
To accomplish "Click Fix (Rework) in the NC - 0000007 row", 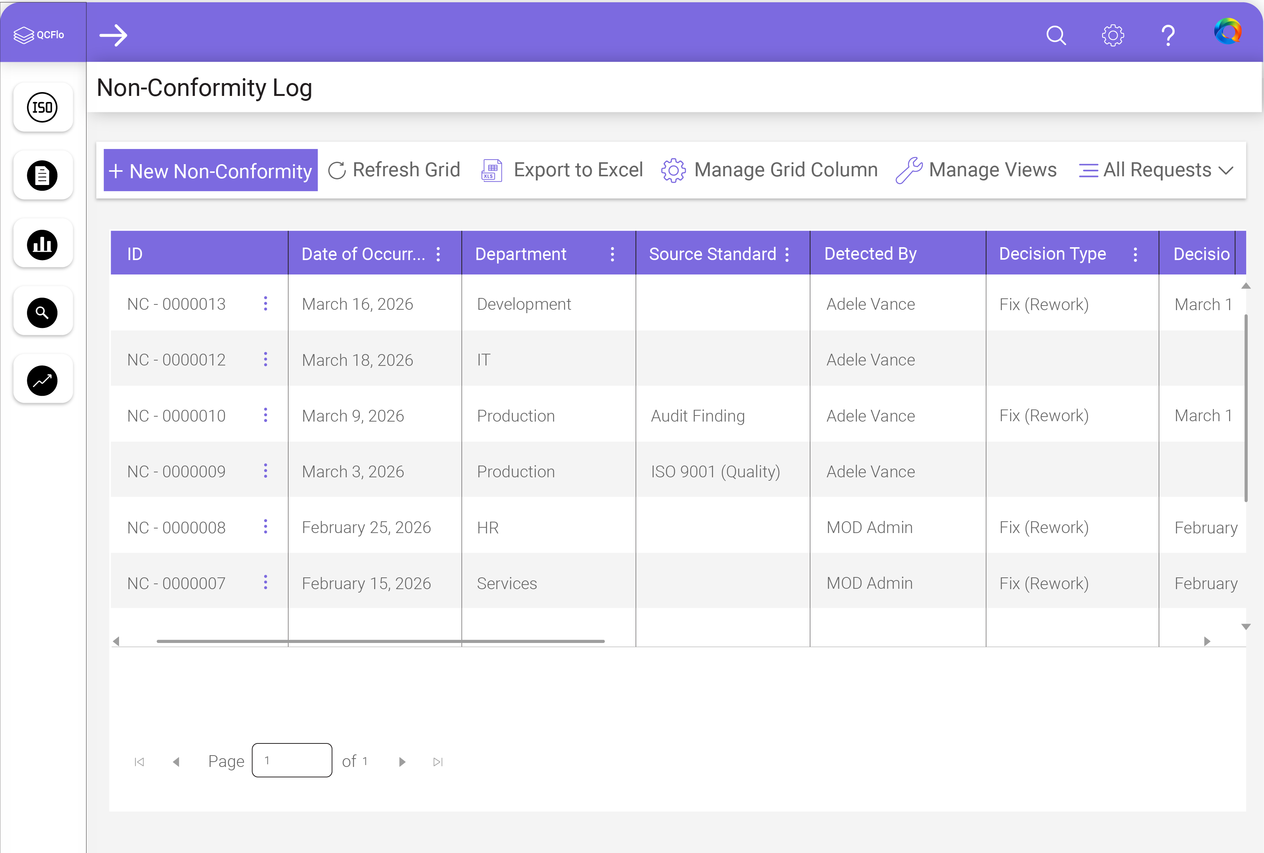I will (x=1044, y=583).
